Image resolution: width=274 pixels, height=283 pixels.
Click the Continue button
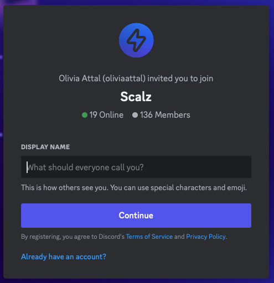pos(136,216)
